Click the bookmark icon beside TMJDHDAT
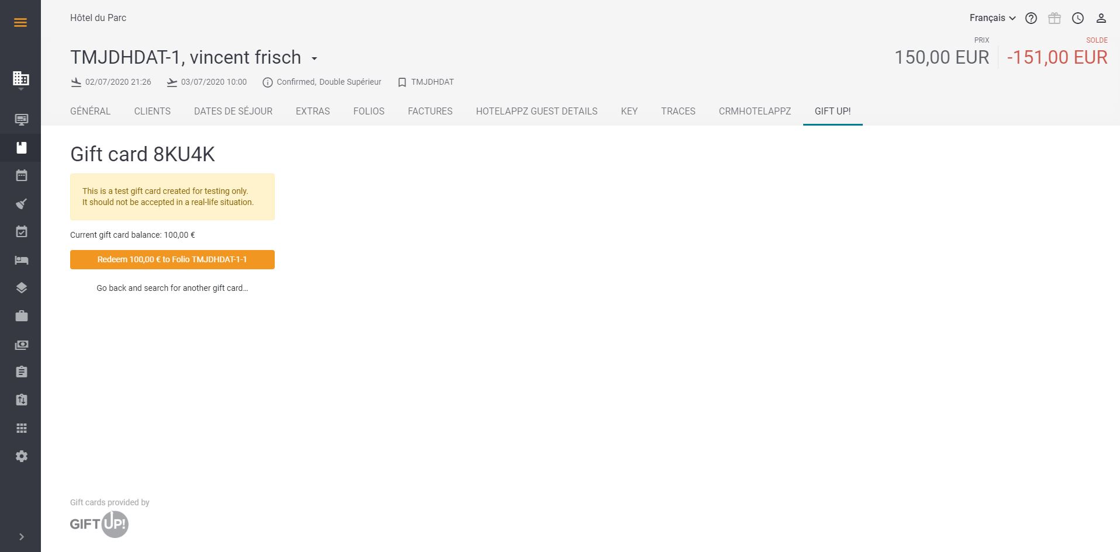 coord(402,82)
